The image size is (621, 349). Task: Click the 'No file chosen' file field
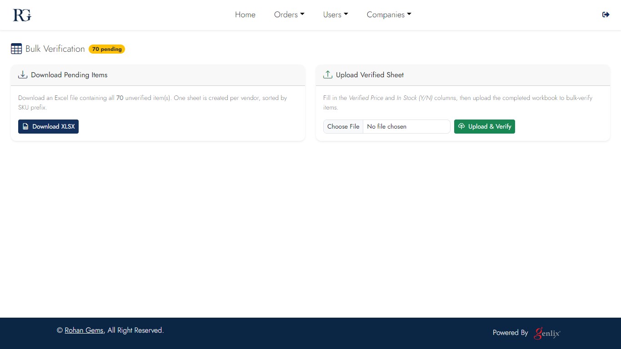406,127
